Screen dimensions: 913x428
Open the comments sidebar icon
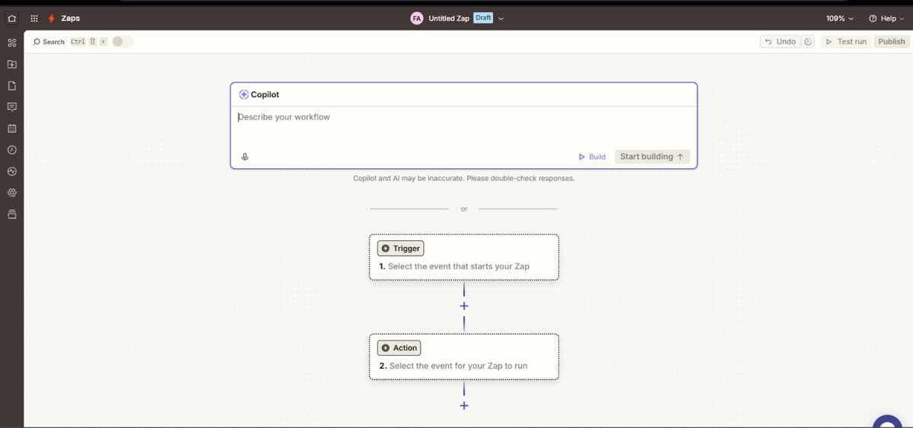click(11, 107)
